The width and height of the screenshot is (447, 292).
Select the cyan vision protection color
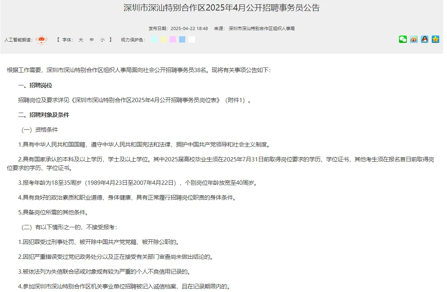[x=154, y=39]
